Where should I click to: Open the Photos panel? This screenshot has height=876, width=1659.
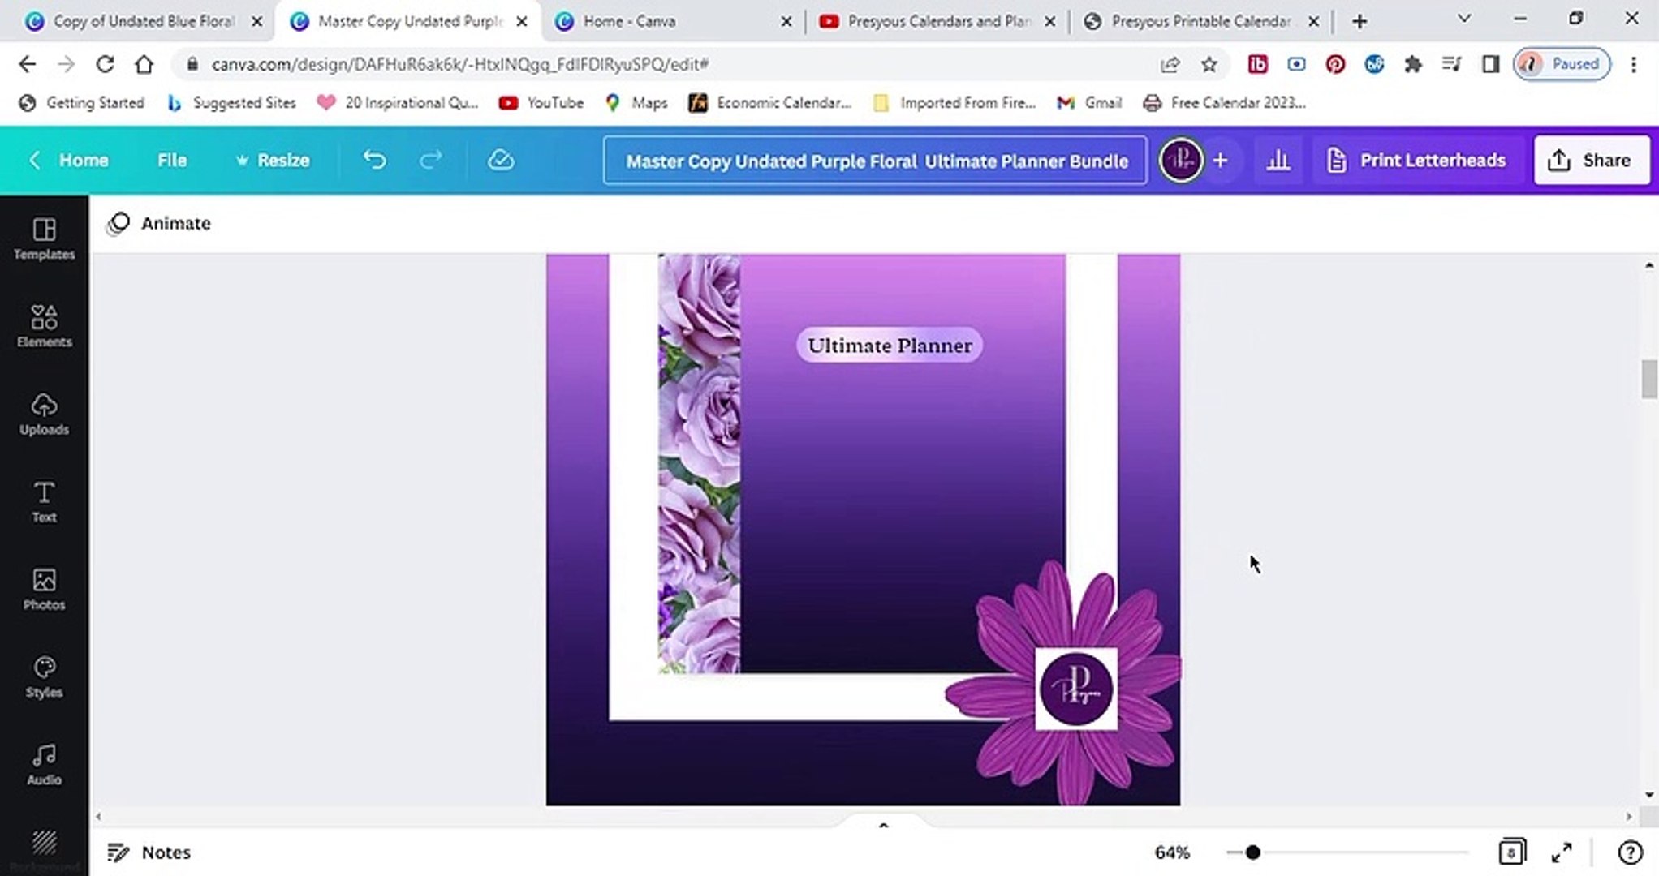[x=44, y=590]
